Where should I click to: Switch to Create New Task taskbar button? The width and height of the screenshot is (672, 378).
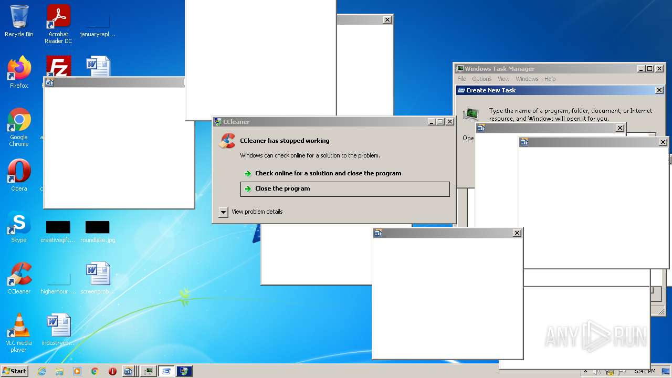pos(166,371)
